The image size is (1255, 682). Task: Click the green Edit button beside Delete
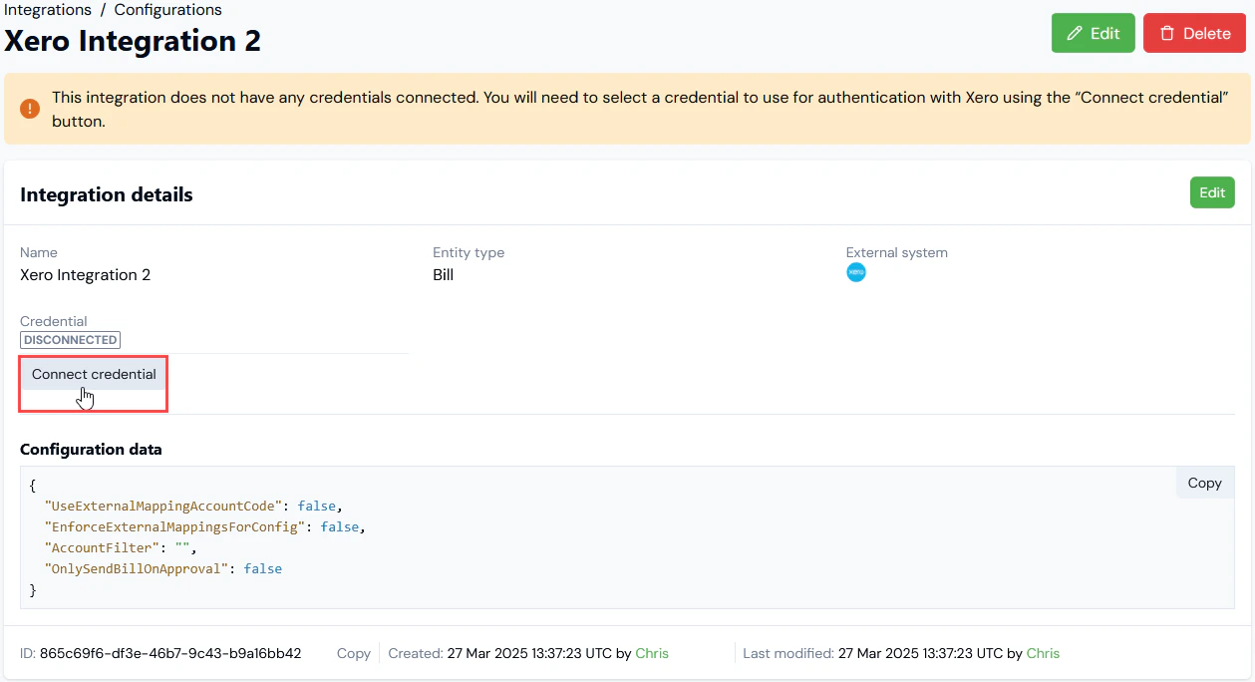click(1093, 33)
